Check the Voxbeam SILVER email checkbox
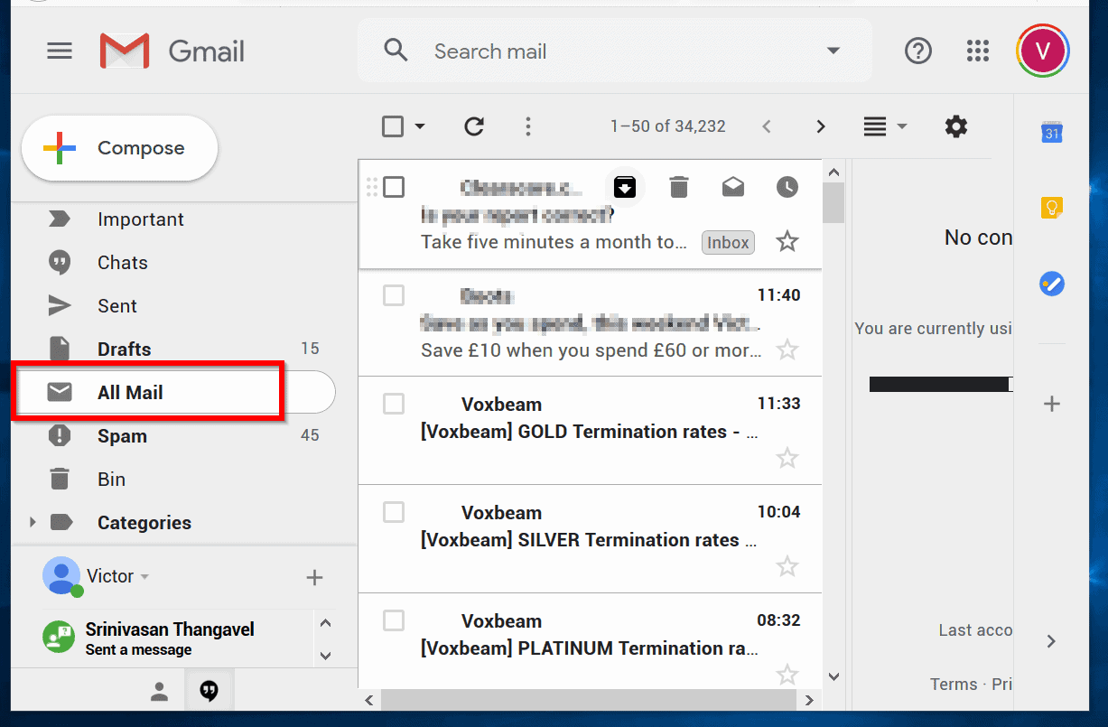The height and width of the screenshot is (727, 1108). click(x=394, y=512)
